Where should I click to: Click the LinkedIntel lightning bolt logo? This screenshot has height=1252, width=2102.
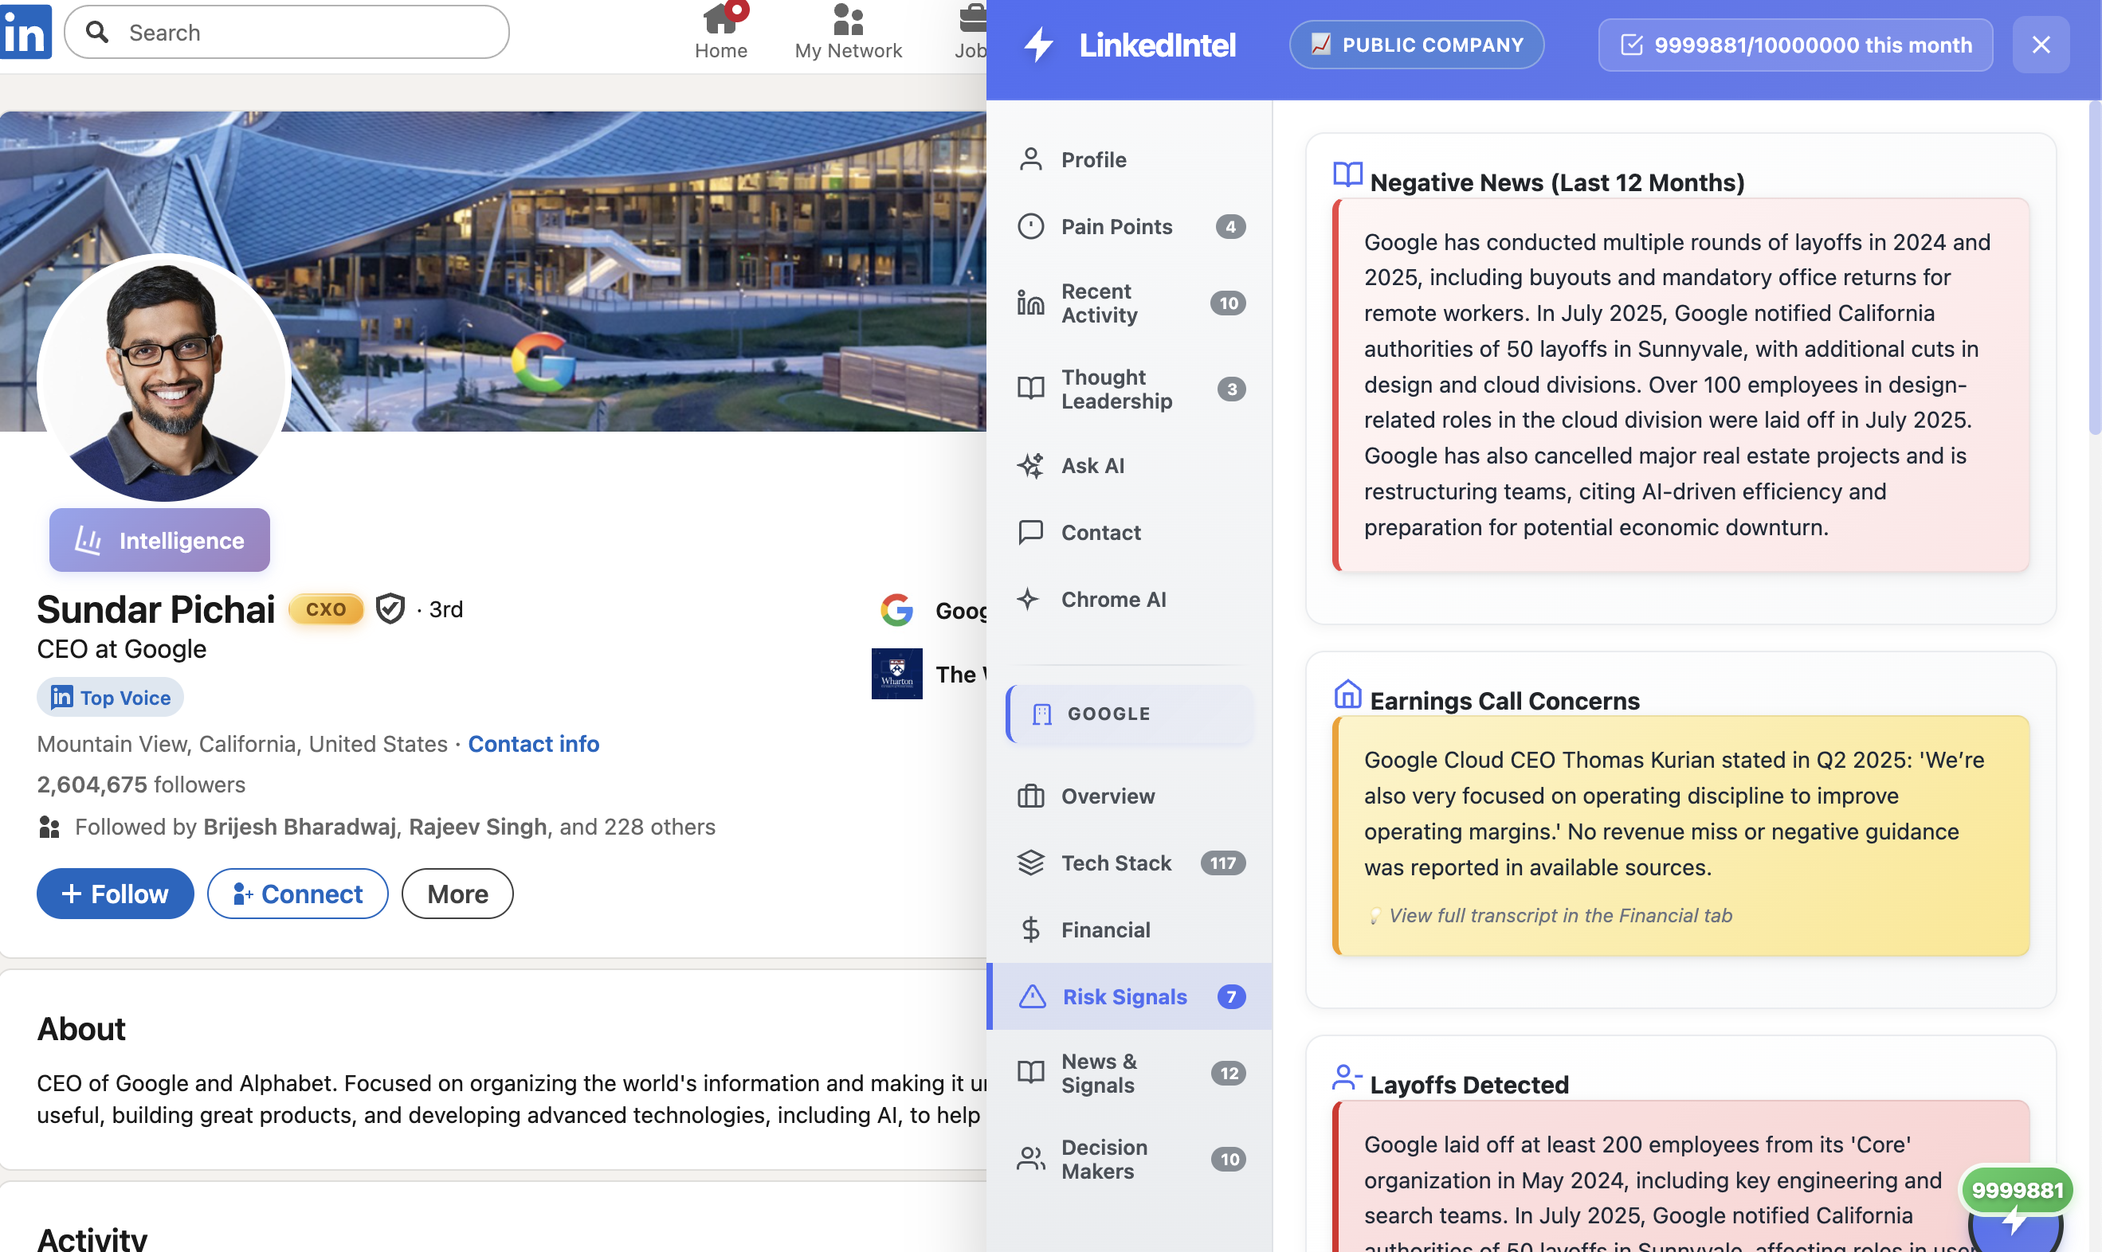(x=1038, y=45)
